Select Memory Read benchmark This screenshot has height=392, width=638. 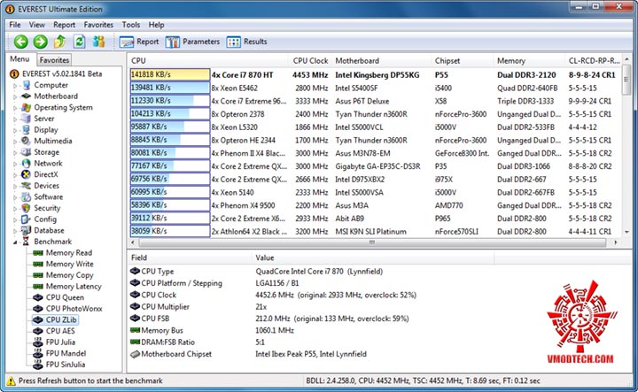click(69, 253)
